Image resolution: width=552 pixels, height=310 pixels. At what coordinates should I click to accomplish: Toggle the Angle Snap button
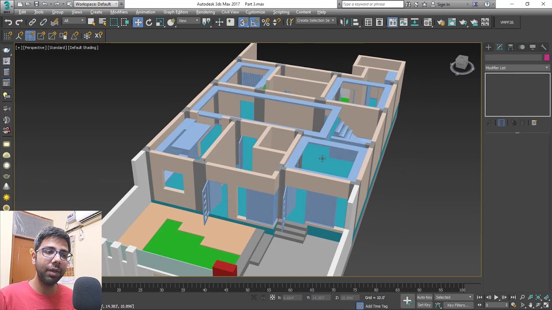coord(255,22)
